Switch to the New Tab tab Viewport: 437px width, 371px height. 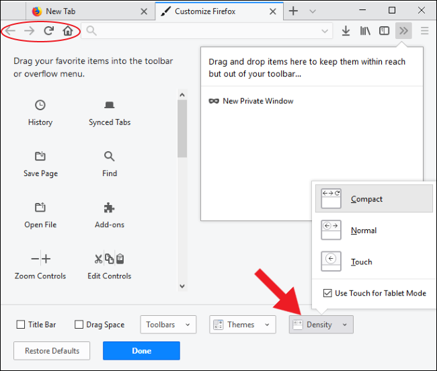point(90,11)
